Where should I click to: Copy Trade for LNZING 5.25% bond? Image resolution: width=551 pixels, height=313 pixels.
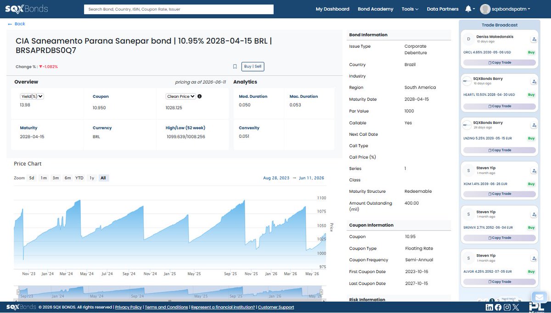point(500,150)
